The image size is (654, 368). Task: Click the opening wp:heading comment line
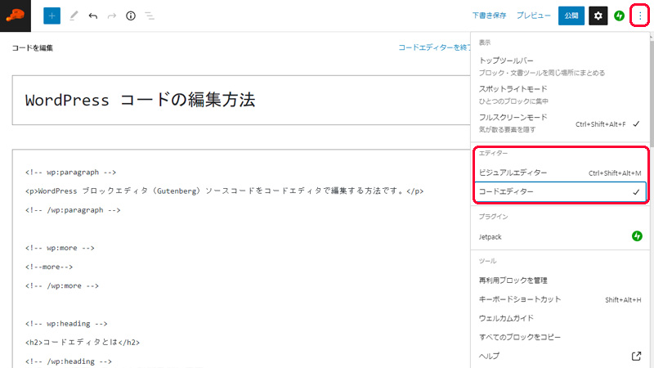(x=66, y=323)
